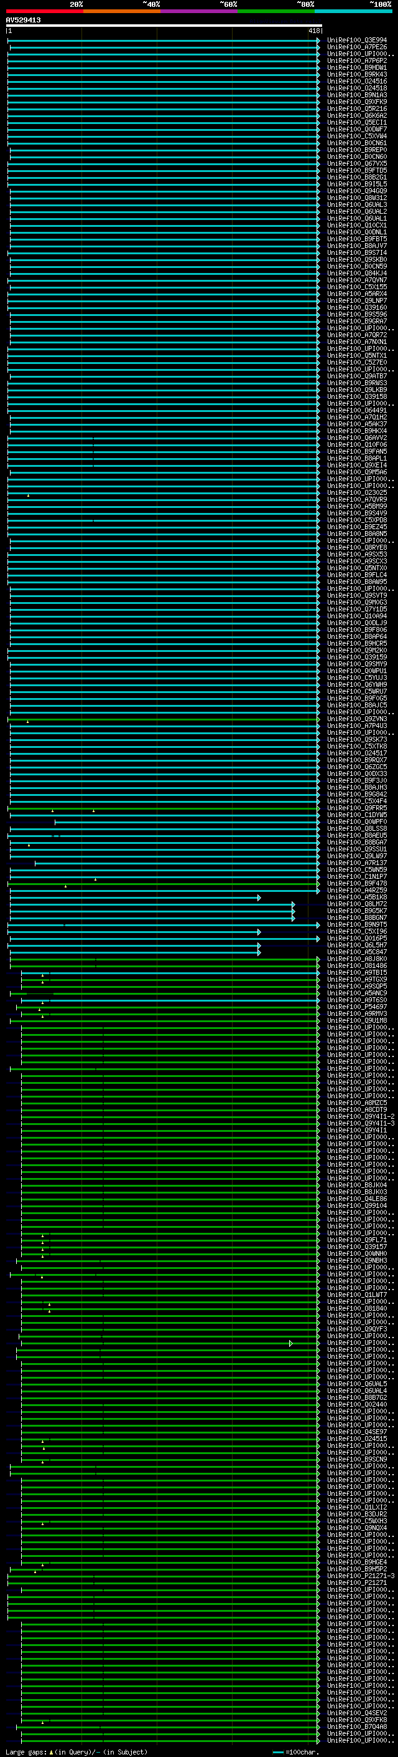Click hit label UniRef100_C5XI96
Viewport: 398px width, 1757px height.
pos(357,932)
